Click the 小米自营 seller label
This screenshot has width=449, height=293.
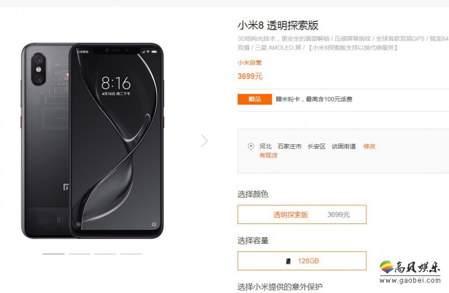tap(249, 63)
